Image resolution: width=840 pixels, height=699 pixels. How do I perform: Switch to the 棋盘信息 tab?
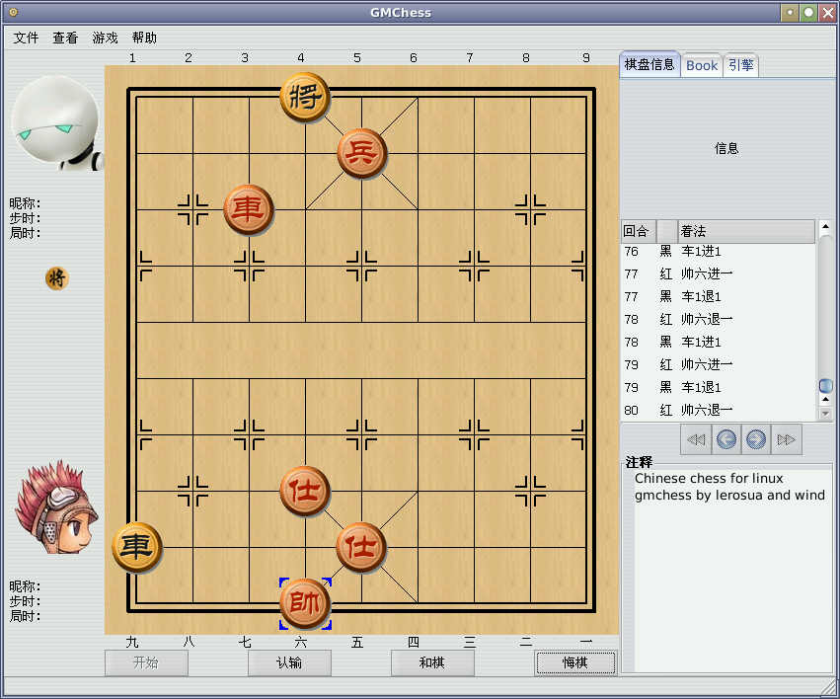pos(649,65)
